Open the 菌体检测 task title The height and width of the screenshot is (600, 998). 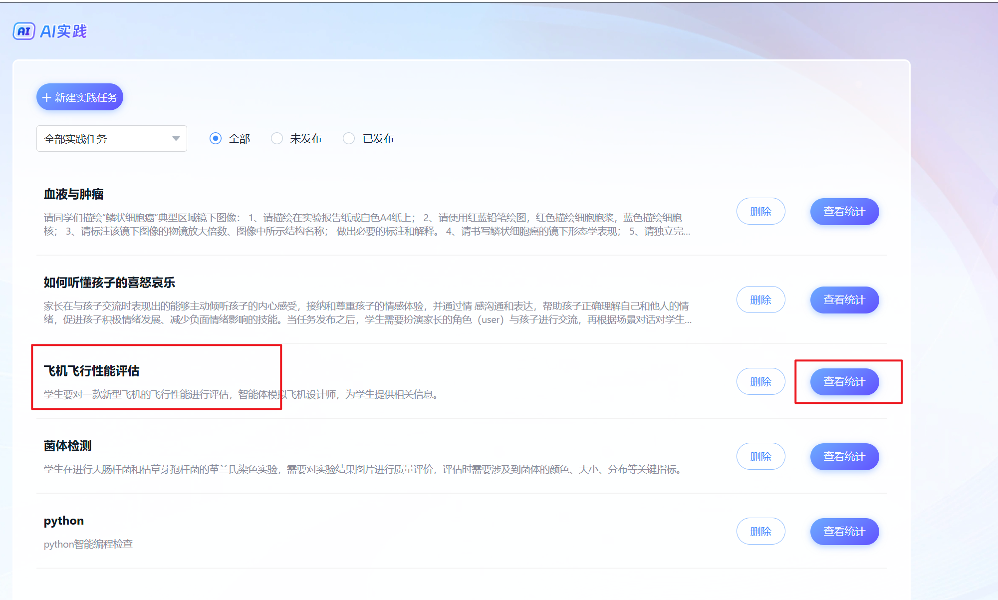[x=67, y=446]
